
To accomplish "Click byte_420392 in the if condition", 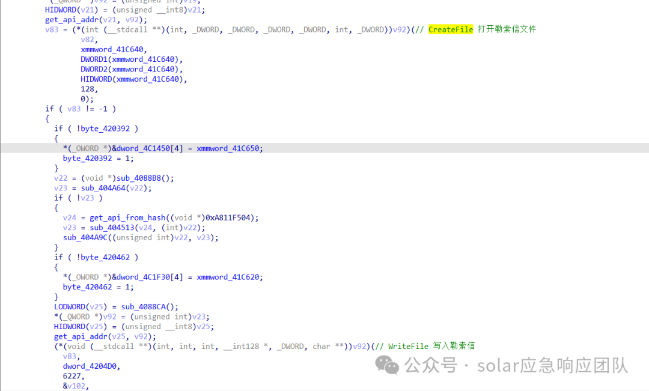I will [105, 129].
